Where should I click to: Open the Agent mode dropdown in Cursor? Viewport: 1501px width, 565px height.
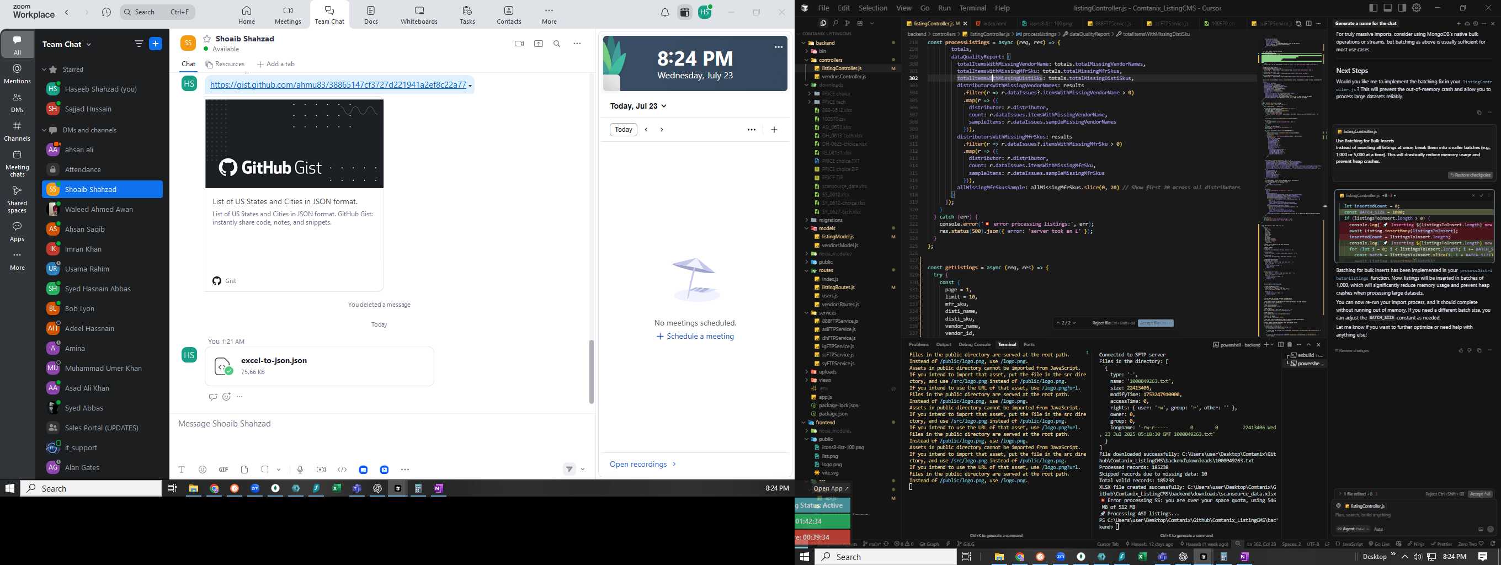click(x=1353, y=530)
